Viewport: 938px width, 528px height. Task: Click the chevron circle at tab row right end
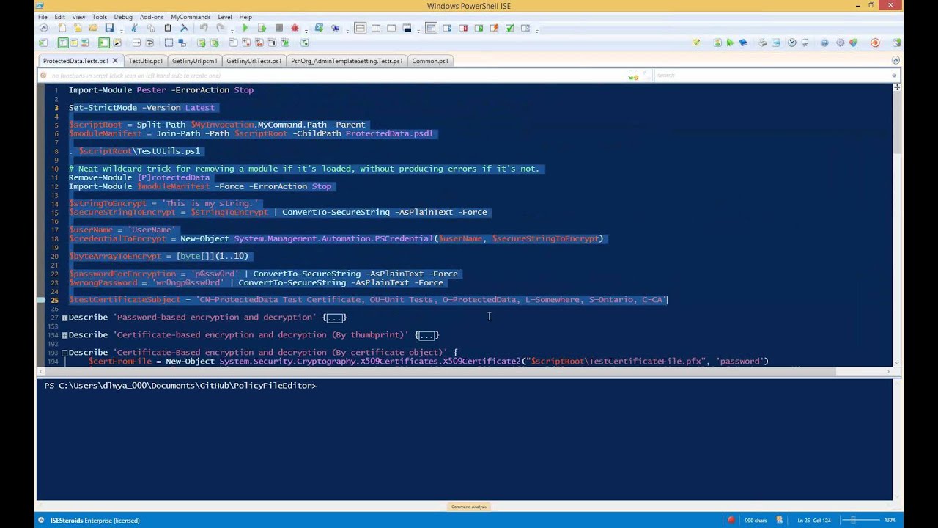895,60
